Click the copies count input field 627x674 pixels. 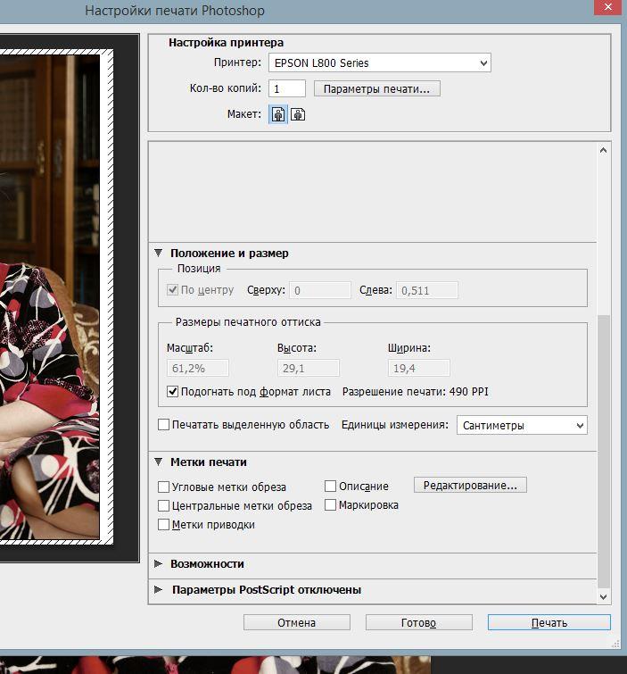tap(287, 88)
